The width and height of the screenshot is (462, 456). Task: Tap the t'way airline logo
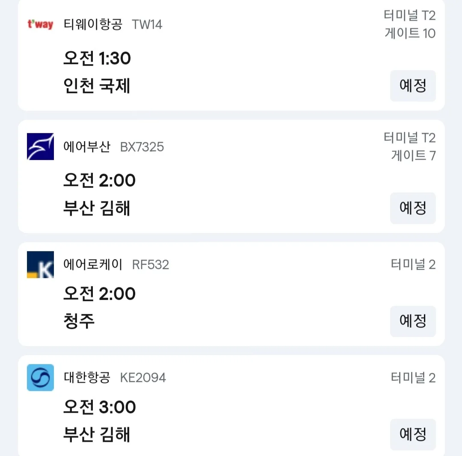[40, 24]
